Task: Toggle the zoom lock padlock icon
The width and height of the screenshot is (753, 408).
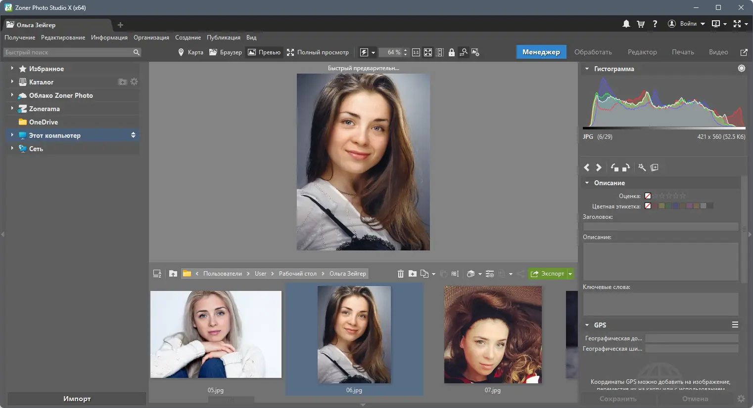Action: pos(452,52)
